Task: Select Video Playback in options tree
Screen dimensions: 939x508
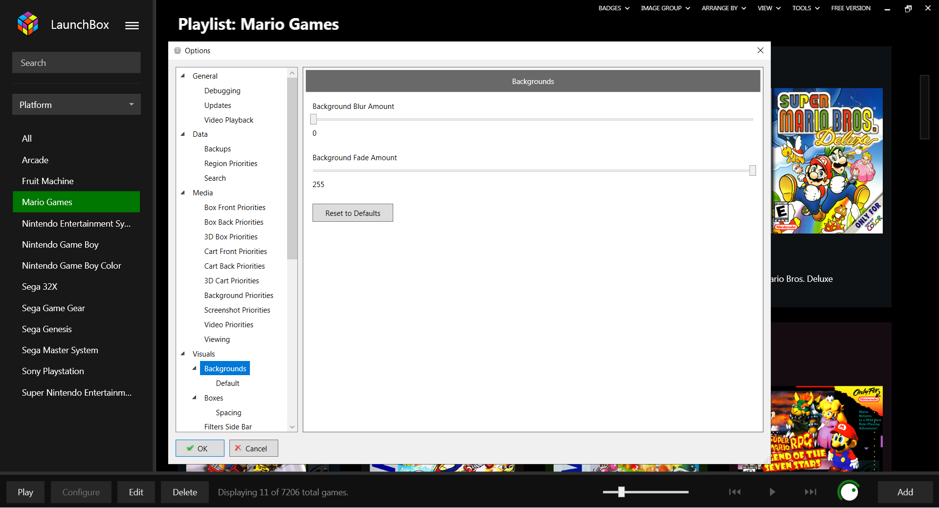Action: coord(228,120)
